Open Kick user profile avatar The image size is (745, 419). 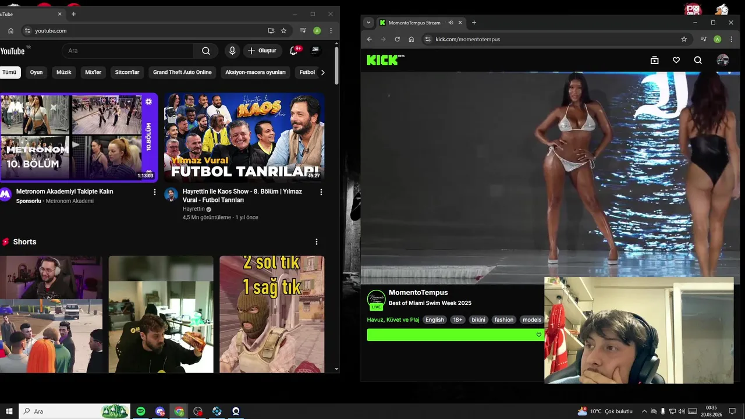723,60
